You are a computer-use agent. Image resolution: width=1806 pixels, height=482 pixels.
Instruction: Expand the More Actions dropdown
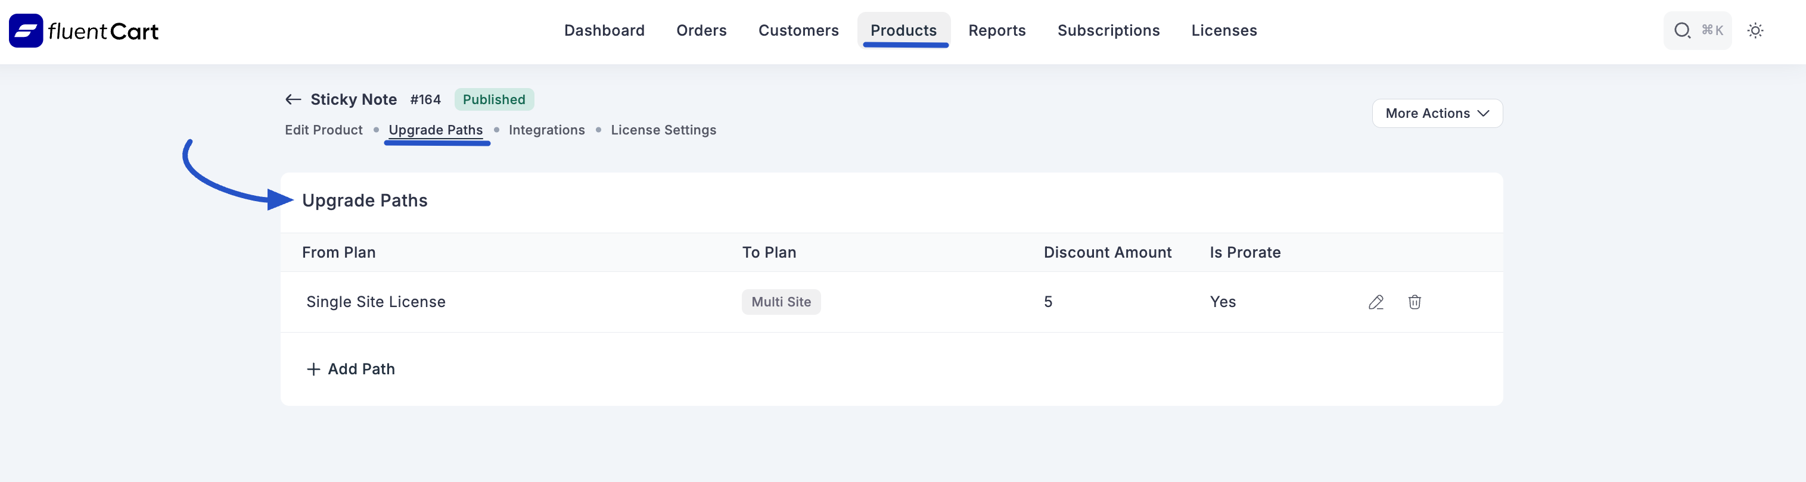(1428, 114)
